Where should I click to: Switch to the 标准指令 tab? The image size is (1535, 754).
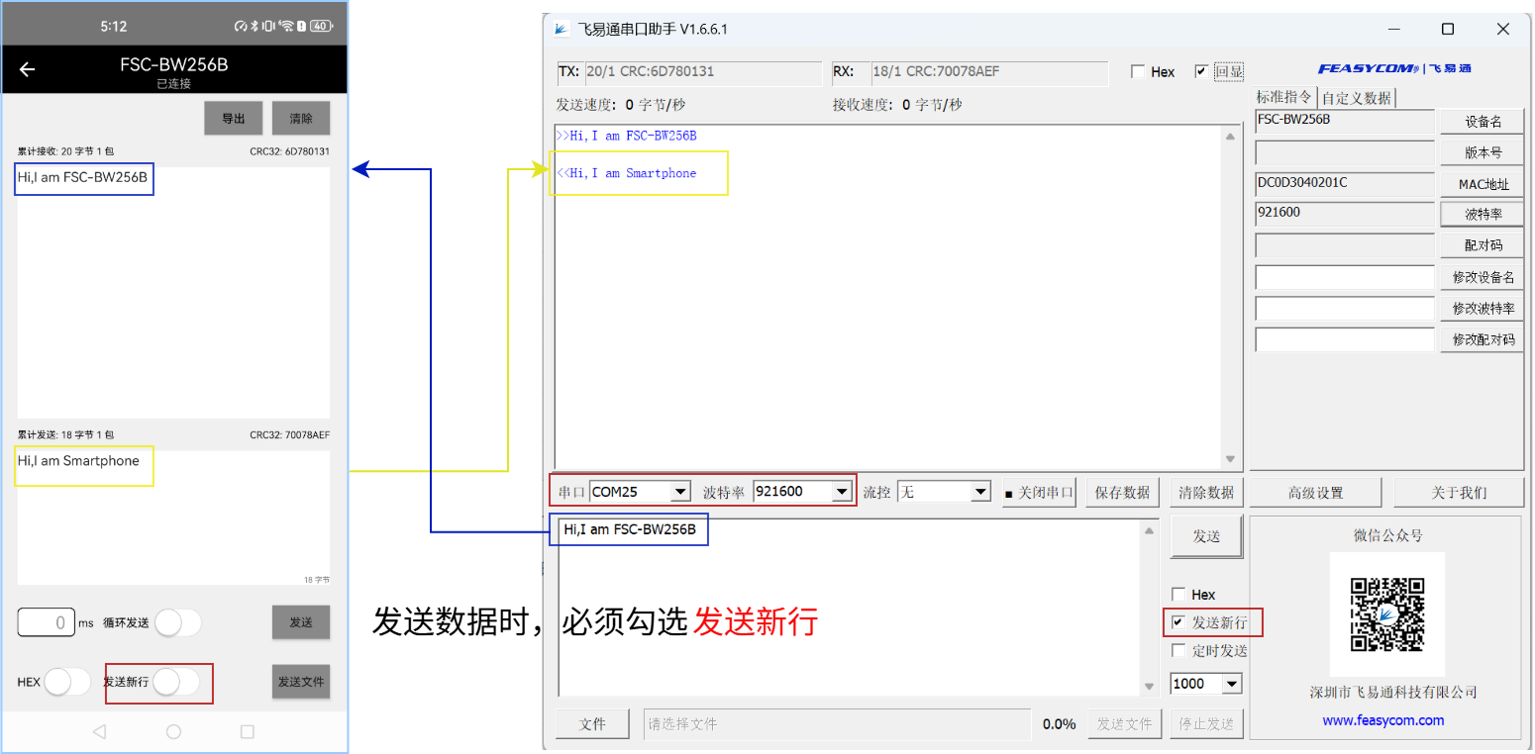1284,97
